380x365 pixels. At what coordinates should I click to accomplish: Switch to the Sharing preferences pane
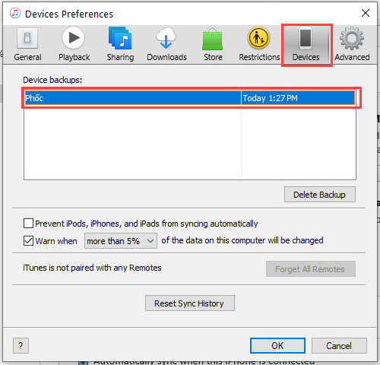coord(120,44)
